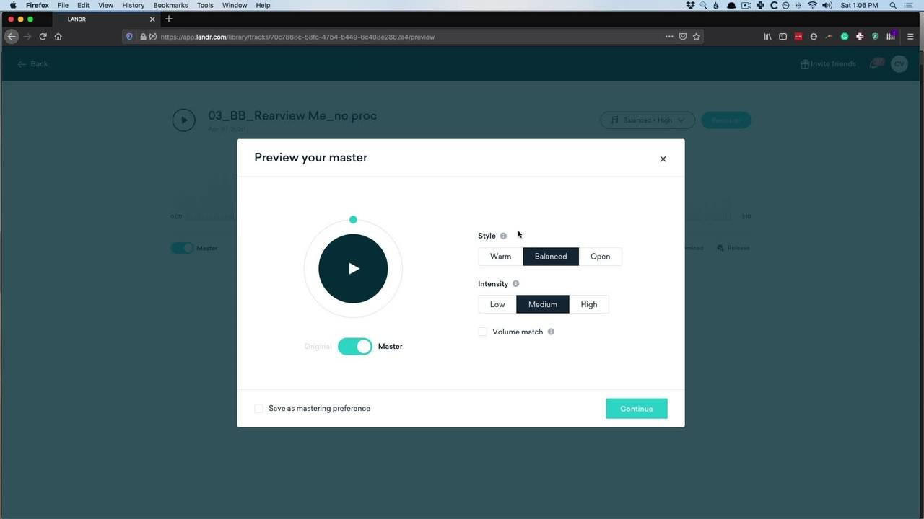Click the Continue button
924x519 pixels.
click(x=636, y=409)
